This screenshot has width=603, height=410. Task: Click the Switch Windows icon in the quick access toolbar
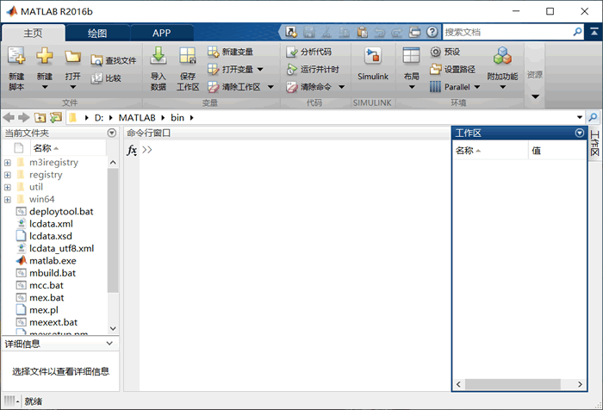point(414,33)
